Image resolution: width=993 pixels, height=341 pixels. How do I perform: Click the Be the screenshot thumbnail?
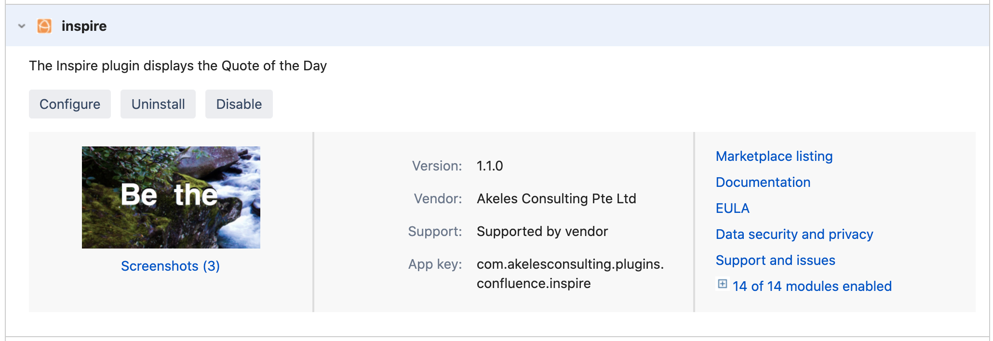pyautogui.click(x=170, y=197)
